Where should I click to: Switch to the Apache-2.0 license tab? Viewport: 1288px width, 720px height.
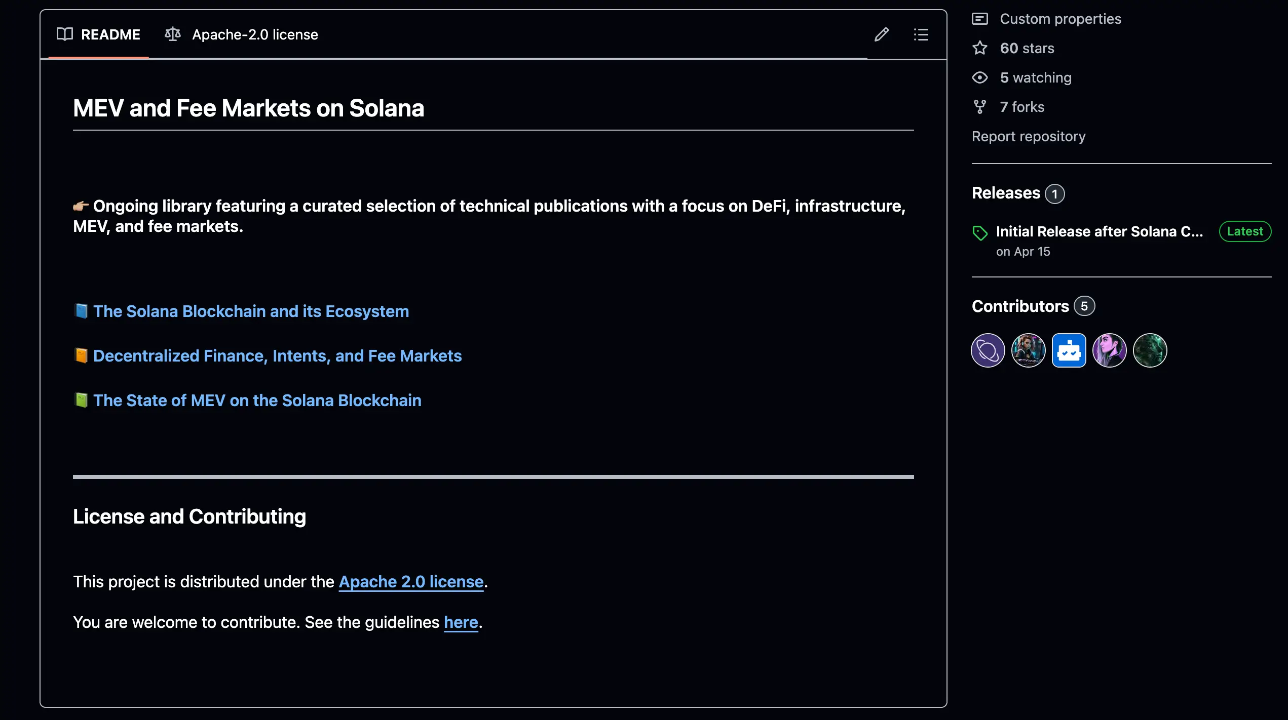pos(254,34)
